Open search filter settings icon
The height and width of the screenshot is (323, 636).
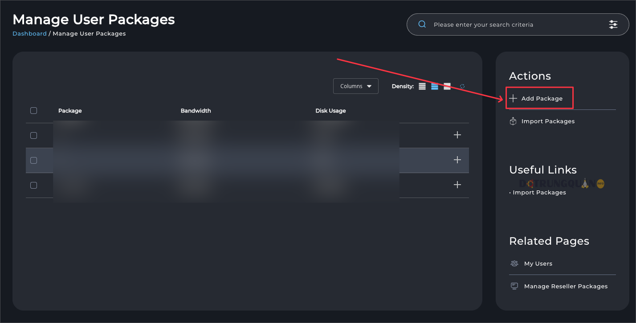pyautogui.click(x=613, y=24)
